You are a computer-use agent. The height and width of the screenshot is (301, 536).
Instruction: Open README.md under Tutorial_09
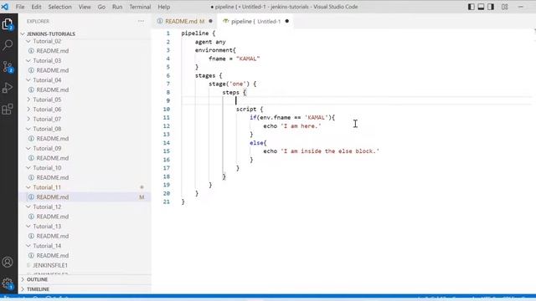click(52, 158)
